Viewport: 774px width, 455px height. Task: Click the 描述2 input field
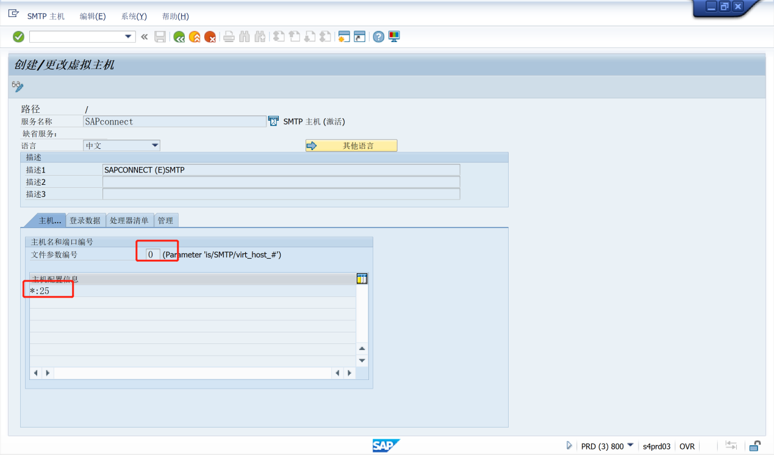281,182
